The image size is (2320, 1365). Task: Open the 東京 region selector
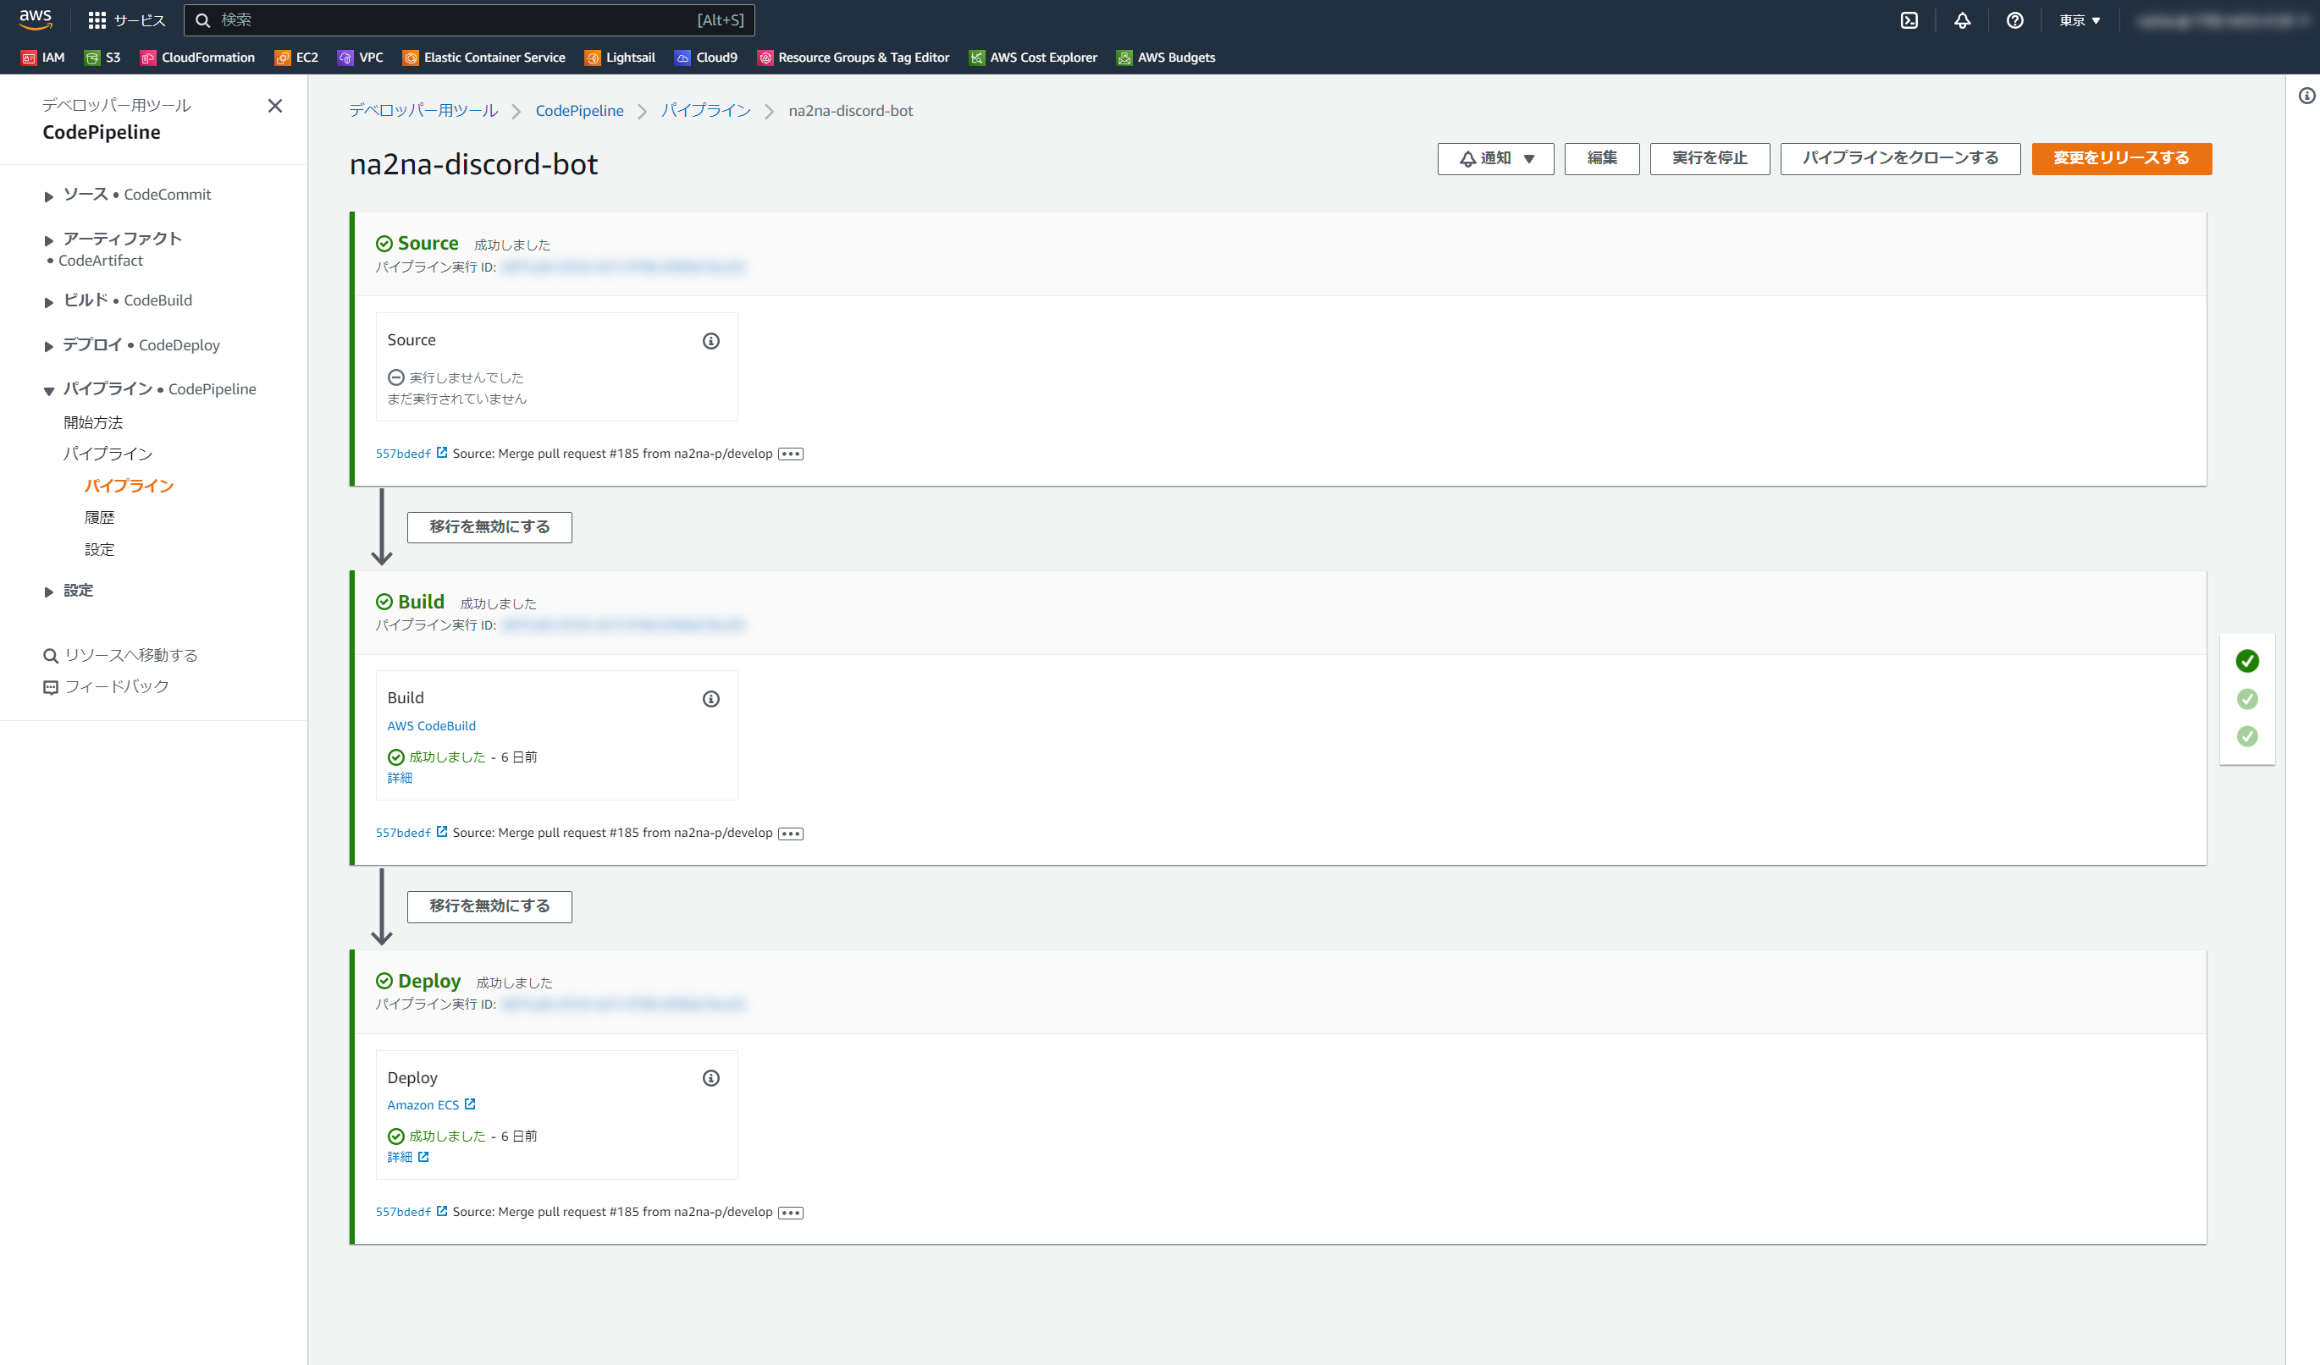click(2080, 20)
